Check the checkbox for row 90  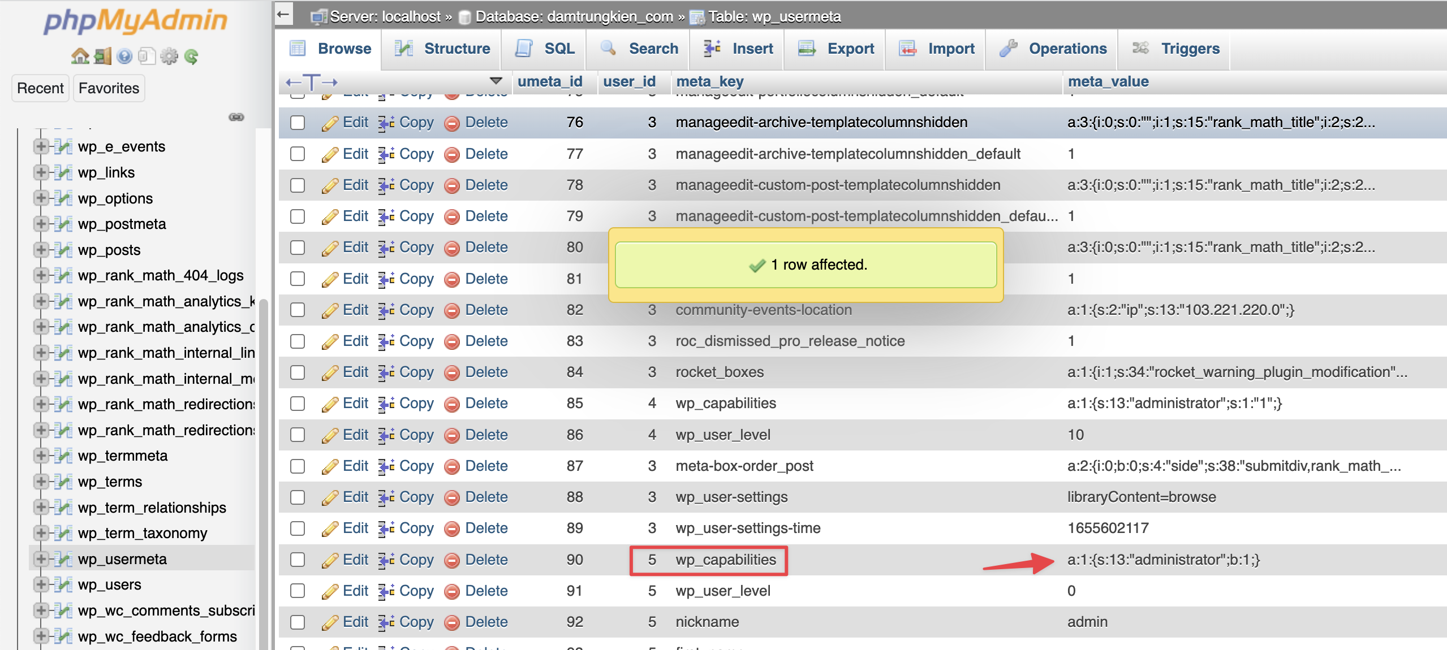click(x=298, y=560)
